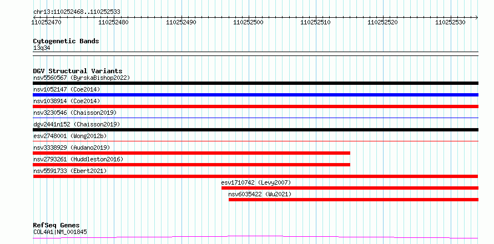Click the RefSeq Genes track title
Viewport: 494px width, 244px height.
56,225
